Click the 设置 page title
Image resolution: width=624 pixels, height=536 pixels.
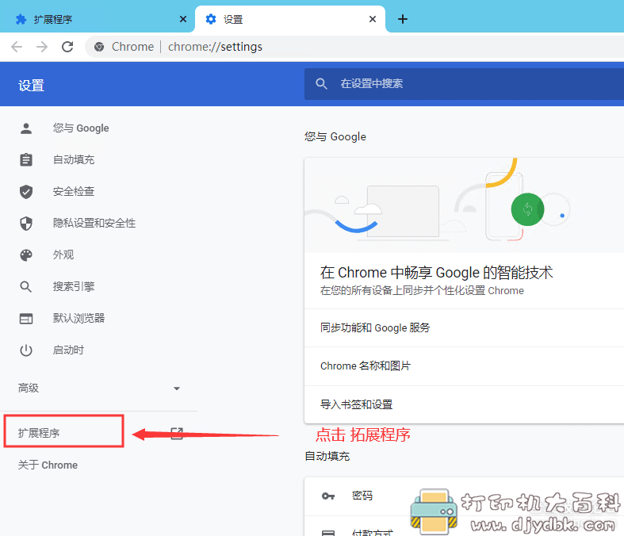31,86
